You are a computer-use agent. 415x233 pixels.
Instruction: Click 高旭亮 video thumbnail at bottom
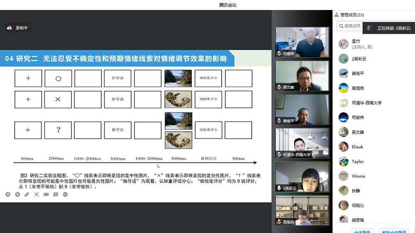(302, 210)
